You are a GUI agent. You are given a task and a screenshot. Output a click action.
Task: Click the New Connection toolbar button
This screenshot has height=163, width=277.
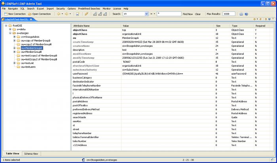(x=14, y=14)
